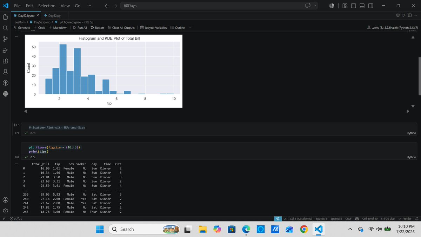Add a new Code cell

(39, 27)
